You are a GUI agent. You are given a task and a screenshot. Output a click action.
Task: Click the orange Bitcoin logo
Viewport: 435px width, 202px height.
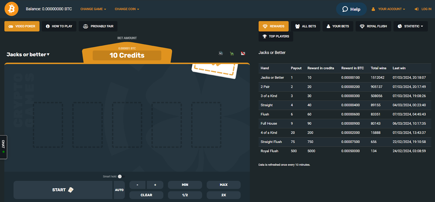pos(11,9)
